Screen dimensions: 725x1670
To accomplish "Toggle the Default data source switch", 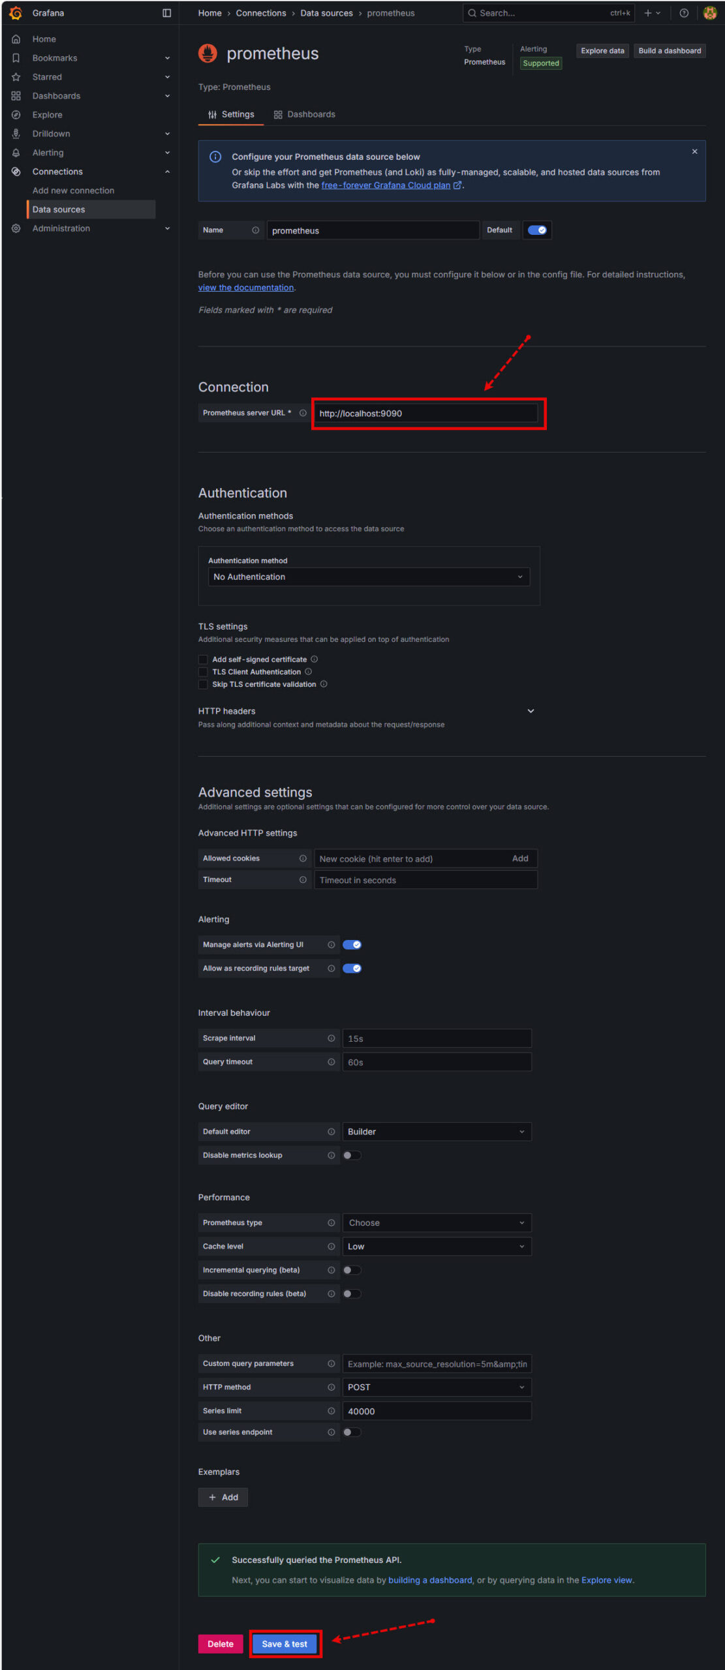I will pyautogui.click(x=537, y=230).
